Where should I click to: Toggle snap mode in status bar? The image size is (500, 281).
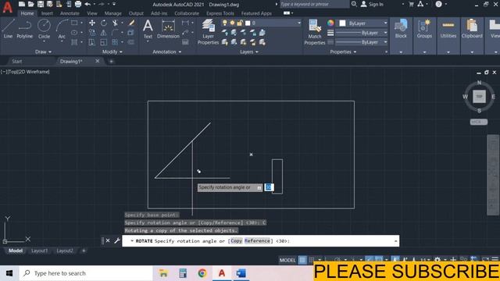point(312,260)
